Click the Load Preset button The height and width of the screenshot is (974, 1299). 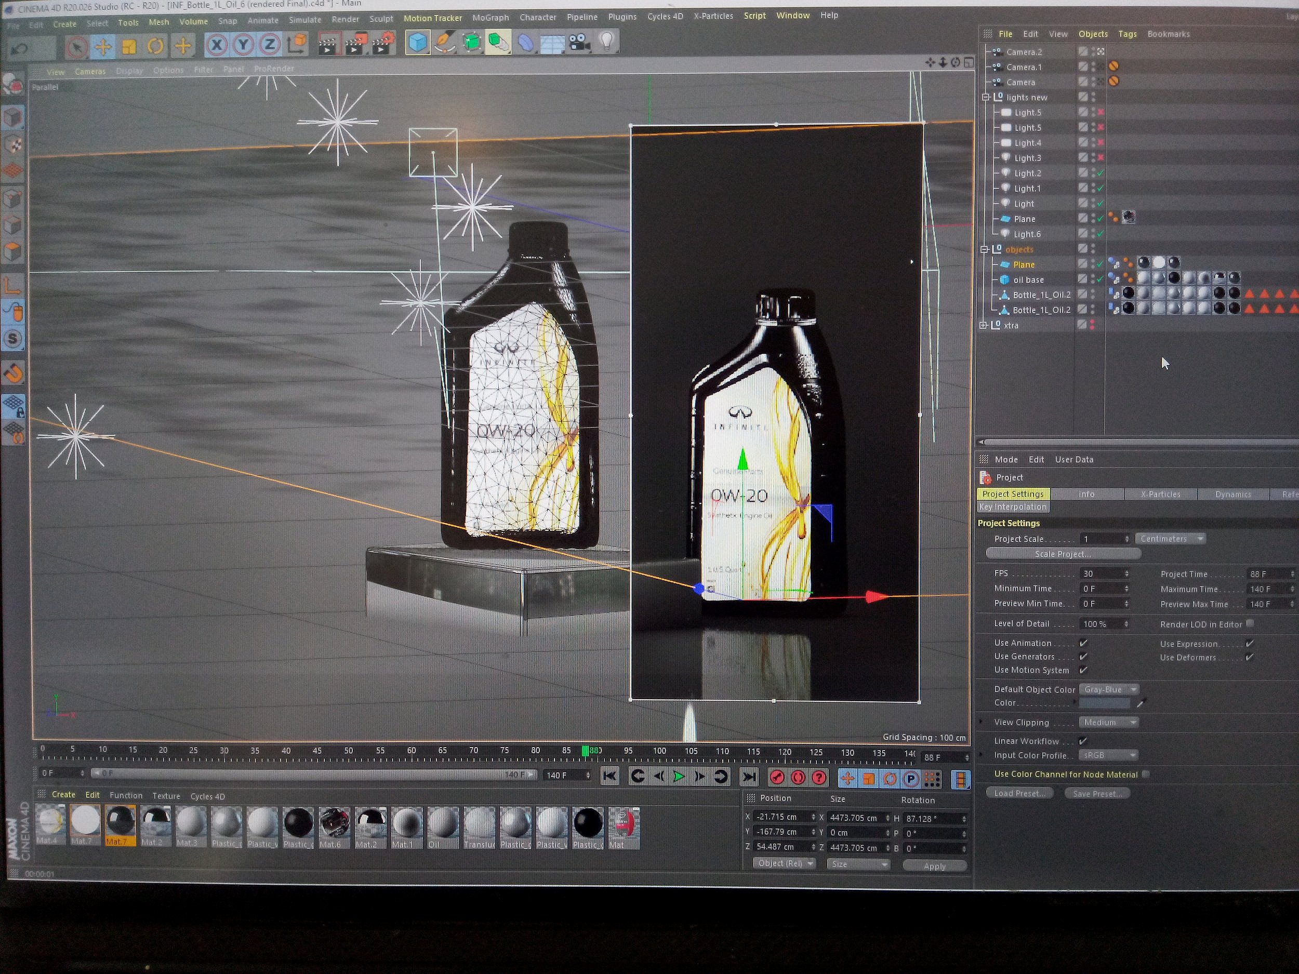coord(1020,793)
